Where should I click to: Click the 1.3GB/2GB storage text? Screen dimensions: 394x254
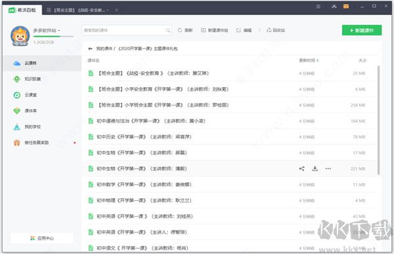coord(44,42)
